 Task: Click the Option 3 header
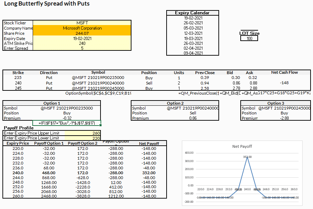coord(276,103)
